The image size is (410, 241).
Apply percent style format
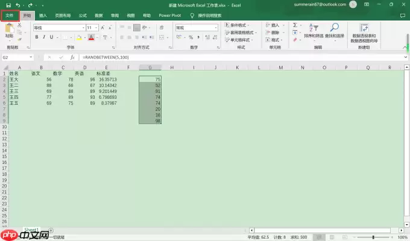191,37
